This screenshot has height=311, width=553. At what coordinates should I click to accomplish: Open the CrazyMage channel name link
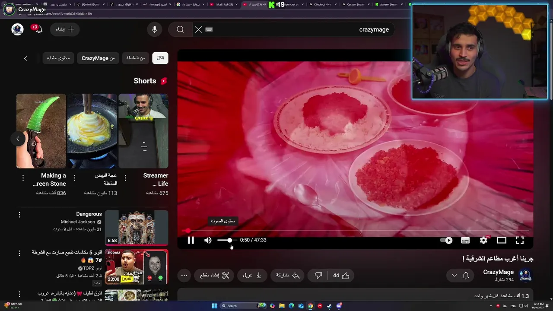[498, 272]
